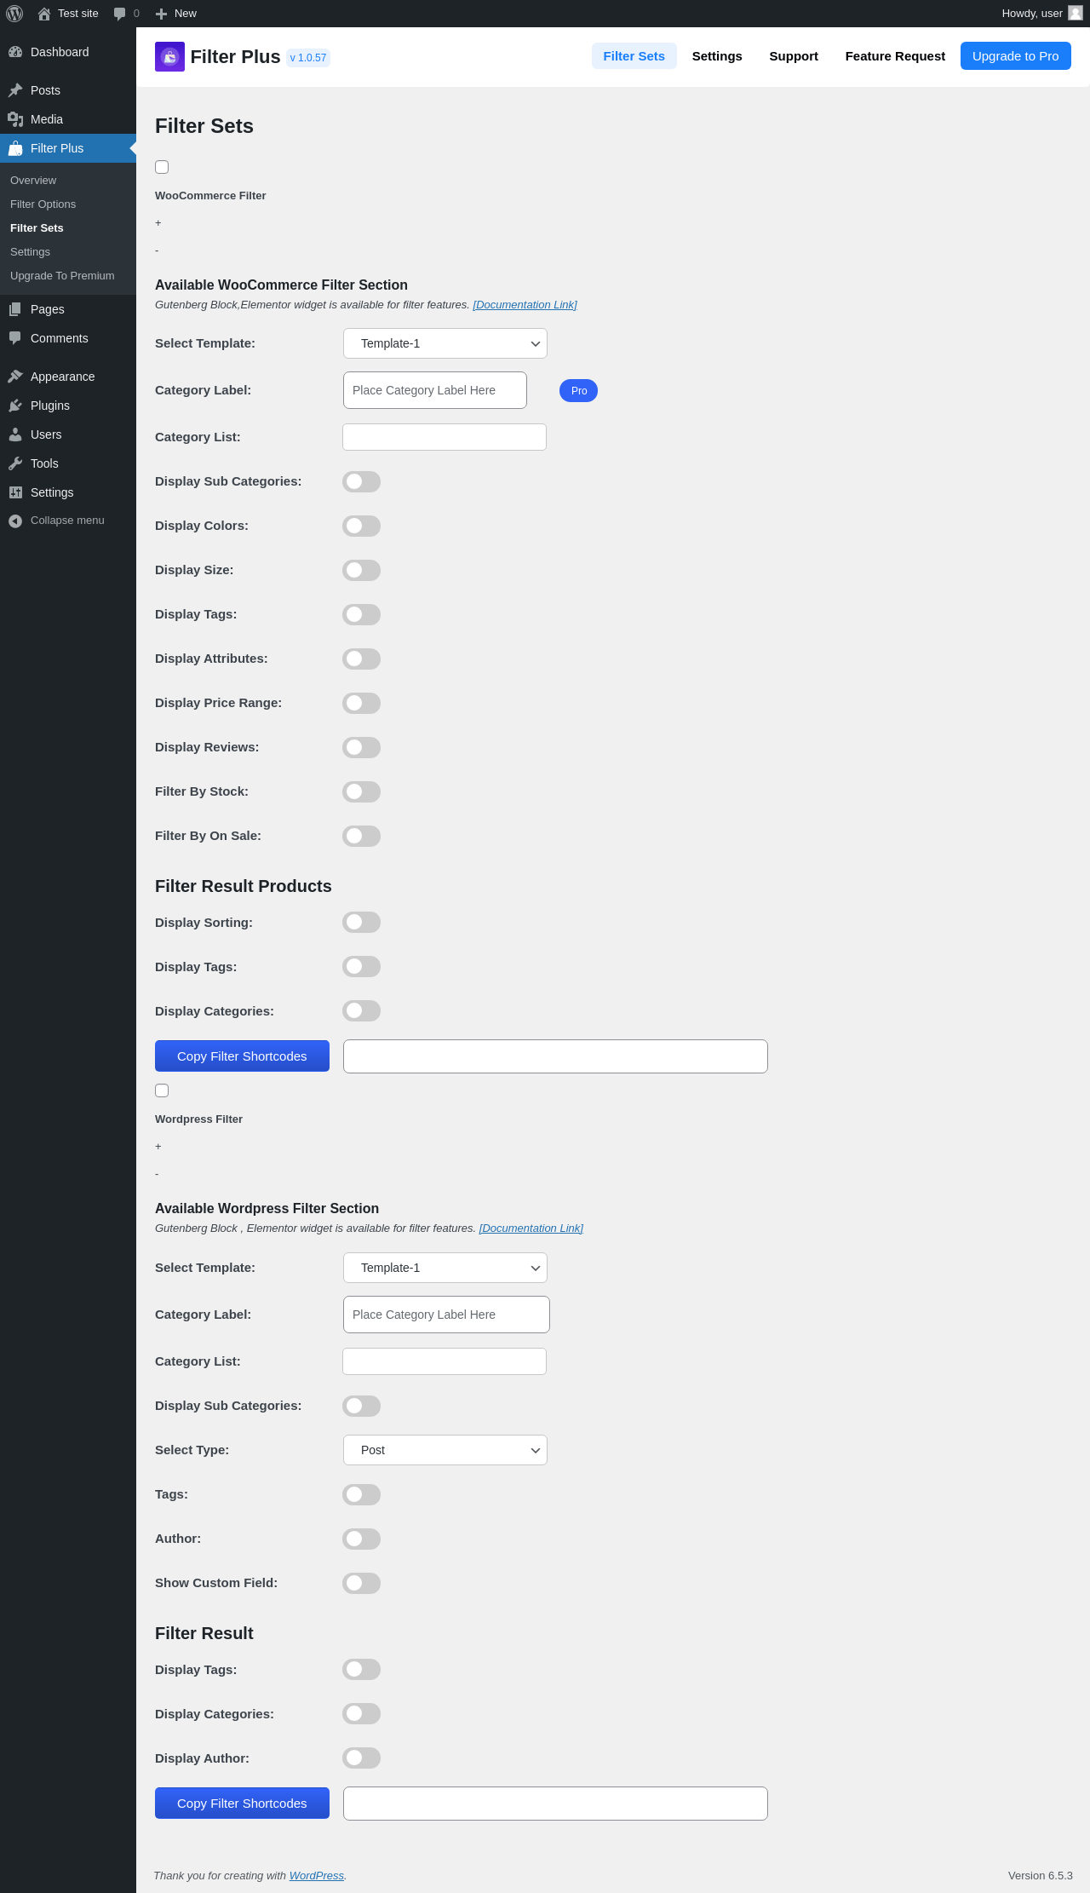Open the comments bubble icon in admin bar

(x=119, y=14)
